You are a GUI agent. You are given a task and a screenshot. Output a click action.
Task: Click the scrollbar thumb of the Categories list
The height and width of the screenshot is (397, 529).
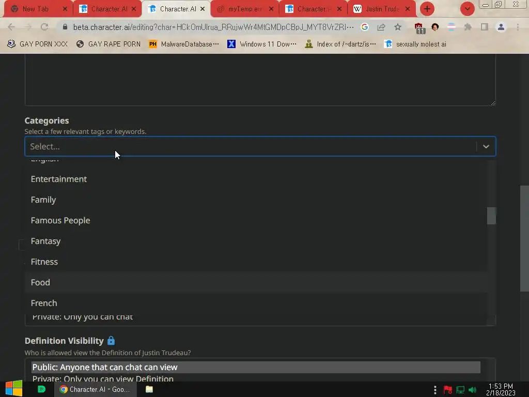click(x=491, y=216)
